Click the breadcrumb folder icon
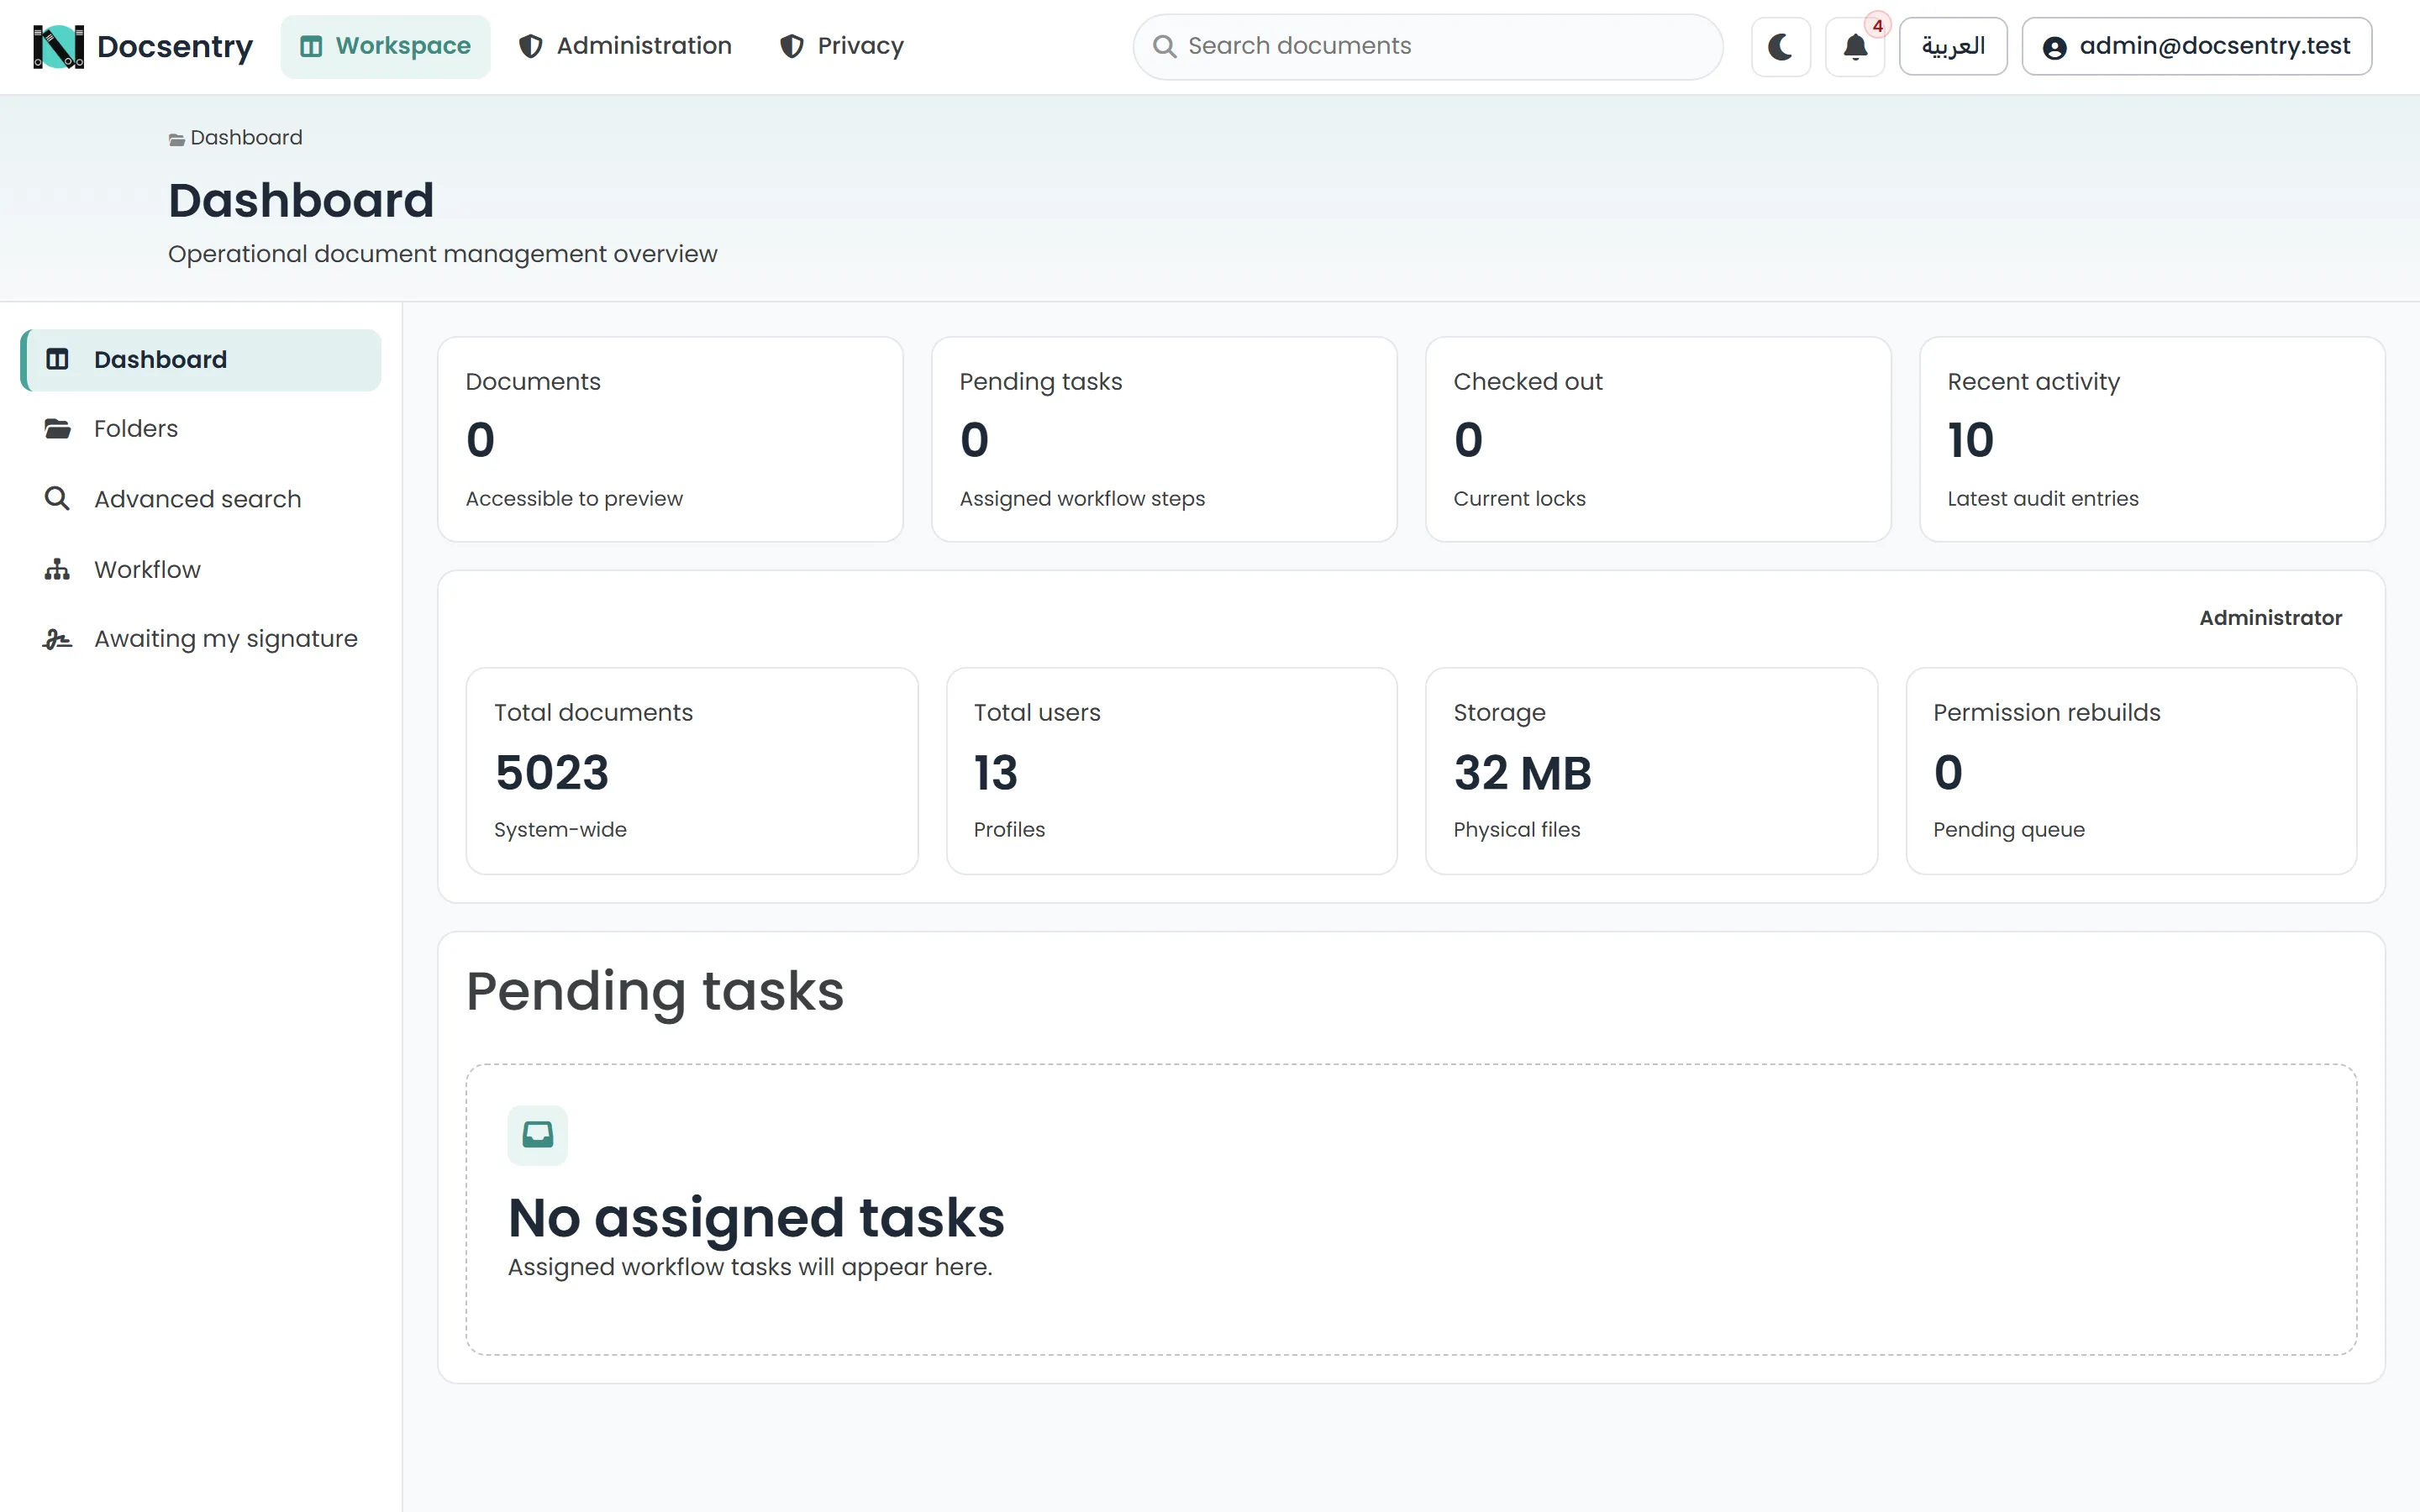2420x1512 pixels. click(x=177, y=140)
